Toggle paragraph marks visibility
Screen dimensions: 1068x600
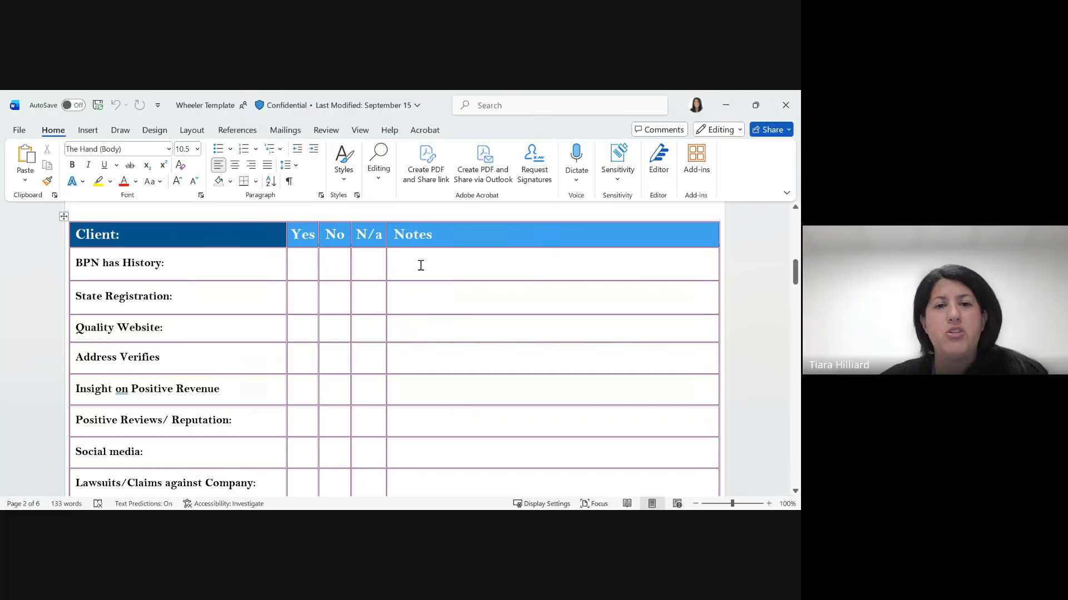[x=289, y=181]
